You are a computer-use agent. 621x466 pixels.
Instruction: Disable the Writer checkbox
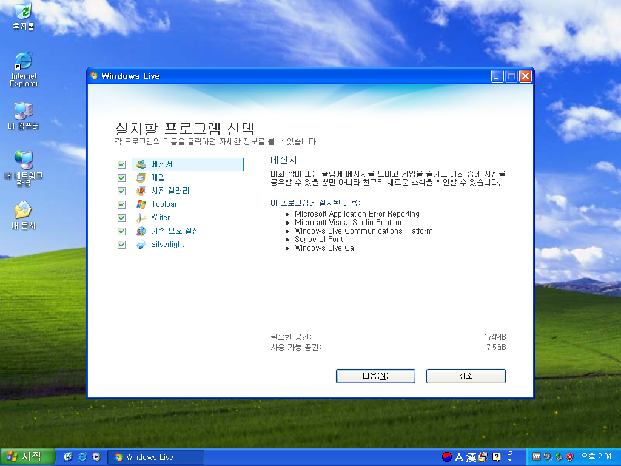click(121, 218)
